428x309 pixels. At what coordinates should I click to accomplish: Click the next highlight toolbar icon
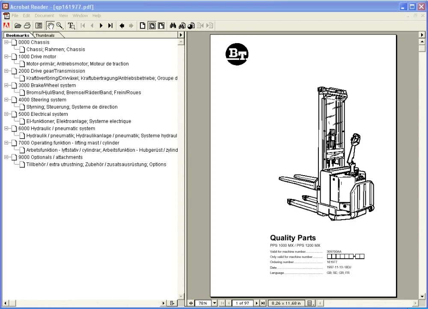210,26
